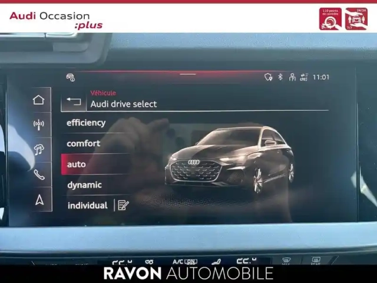Open the Radio antenna icon

coord(39,124)
